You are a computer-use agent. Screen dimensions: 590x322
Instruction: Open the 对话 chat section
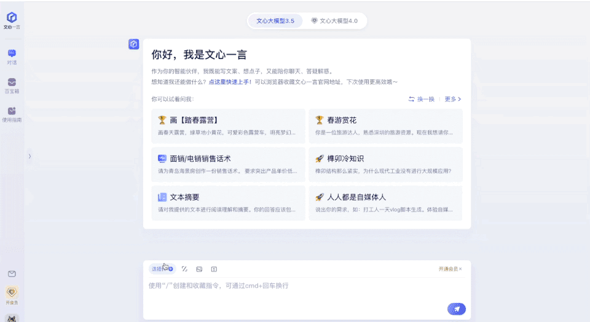coord(12,57)
